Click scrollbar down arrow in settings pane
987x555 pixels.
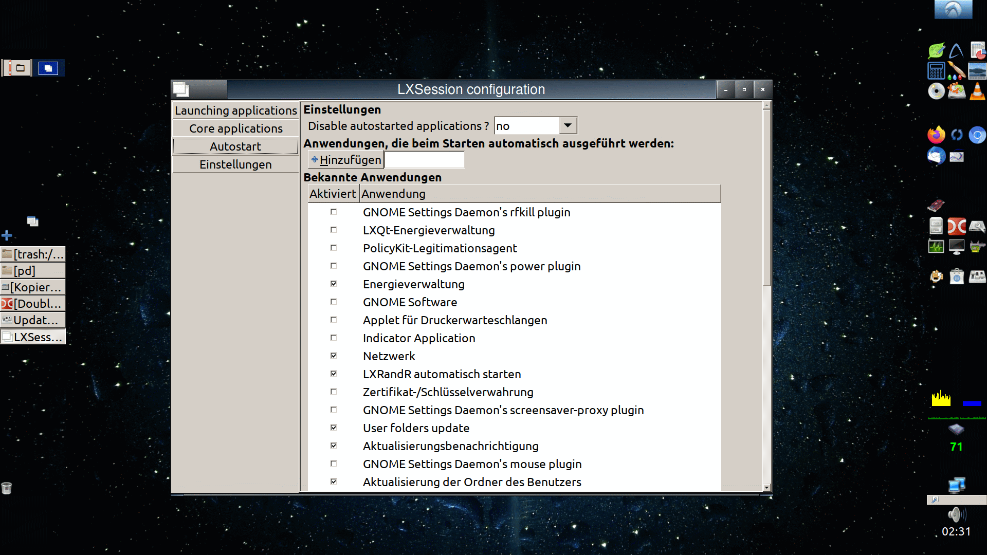pos(766,488)
